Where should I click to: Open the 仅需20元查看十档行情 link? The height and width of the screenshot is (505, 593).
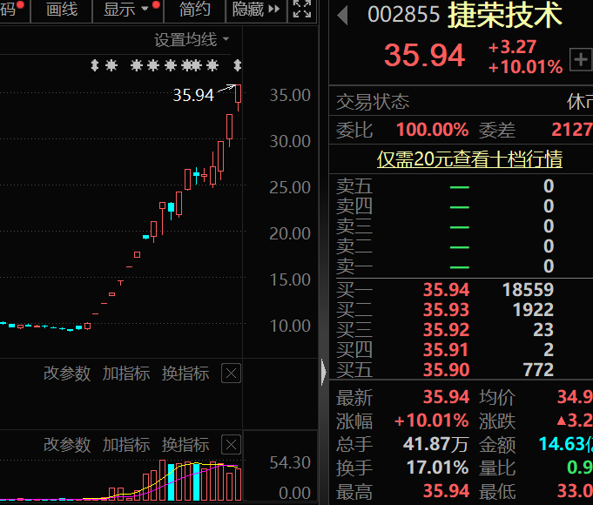469,159
